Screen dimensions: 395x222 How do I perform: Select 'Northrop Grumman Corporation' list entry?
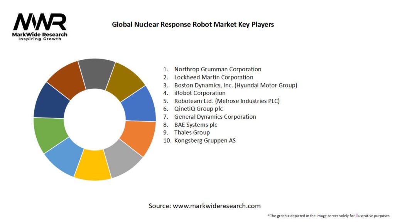(218, 69)
